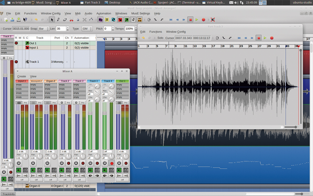
Task: Toggle the green output track visibility icon
Action: [x=126, y=20]
